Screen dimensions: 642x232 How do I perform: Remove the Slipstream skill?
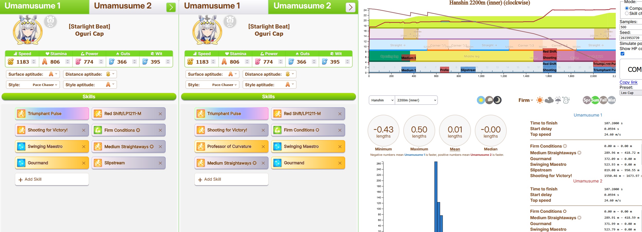point(160,163)
